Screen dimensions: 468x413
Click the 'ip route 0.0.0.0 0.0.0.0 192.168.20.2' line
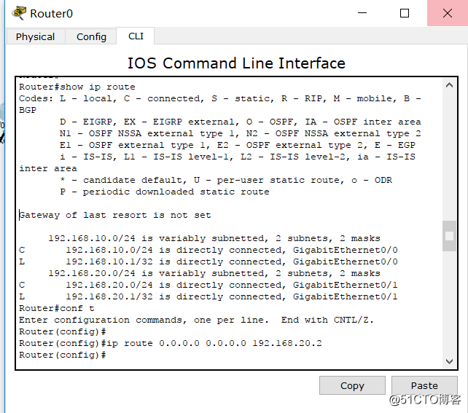[x=171, y=343]
